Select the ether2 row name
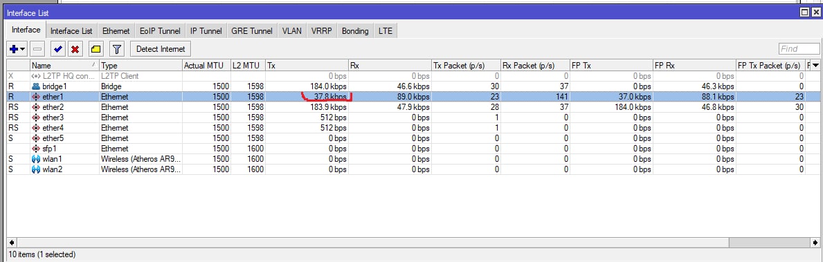 click(x=53, y=107)
